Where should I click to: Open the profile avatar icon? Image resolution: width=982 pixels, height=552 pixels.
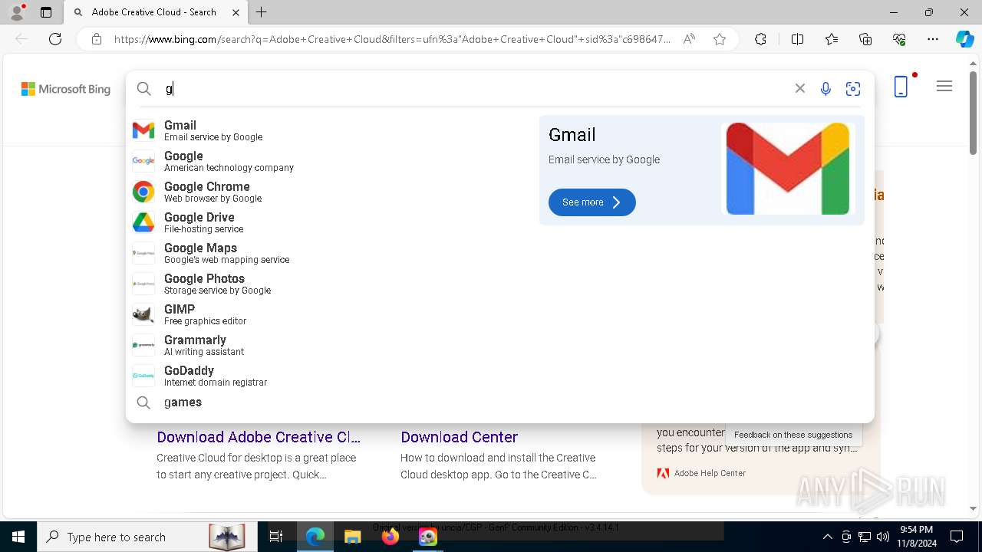(17, 12)
